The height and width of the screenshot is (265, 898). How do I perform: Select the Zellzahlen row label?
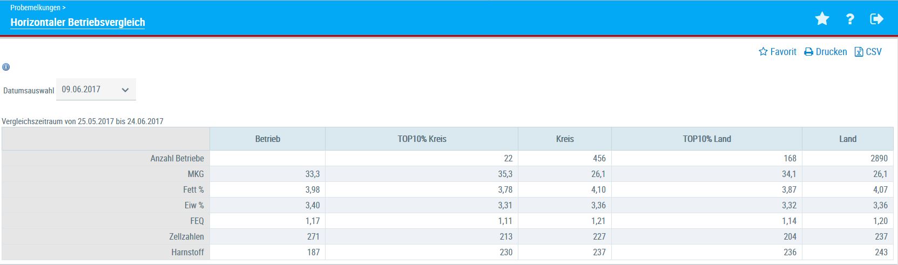tap(186, 237)
